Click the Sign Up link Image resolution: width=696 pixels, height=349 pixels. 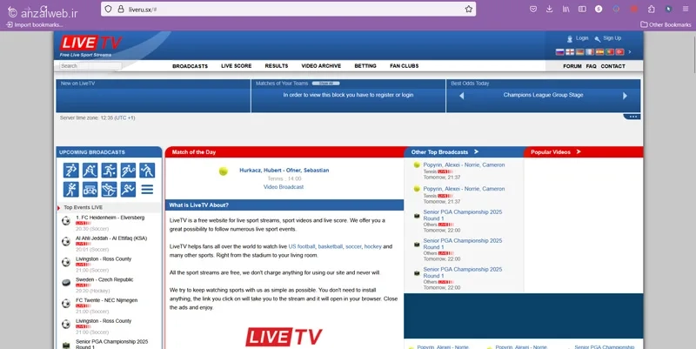[x=612, y=38]
